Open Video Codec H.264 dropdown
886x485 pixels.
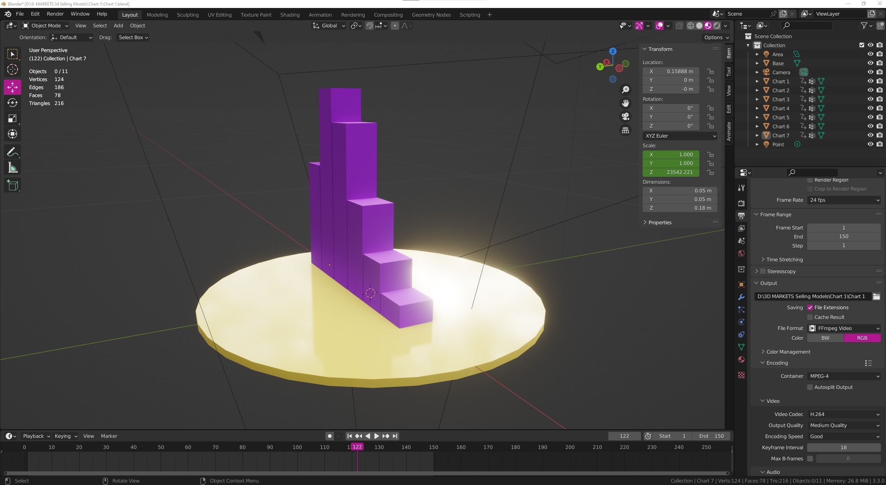844,414
